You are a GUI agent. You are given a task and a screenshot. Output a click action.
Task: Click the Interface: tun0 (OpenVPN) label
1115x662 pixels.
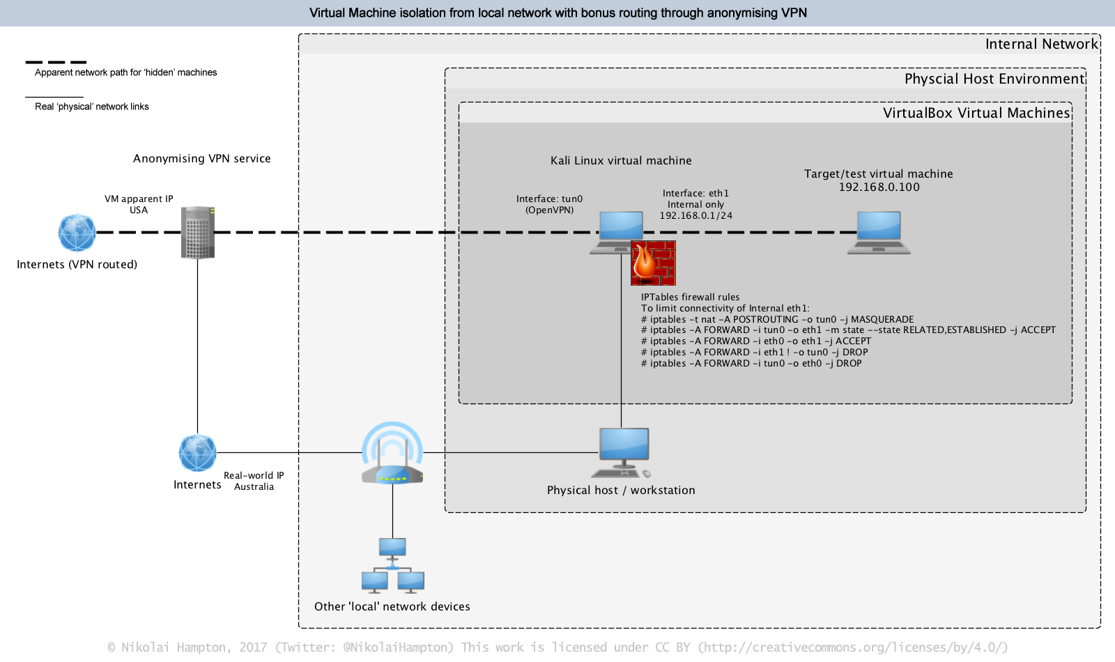548,203
